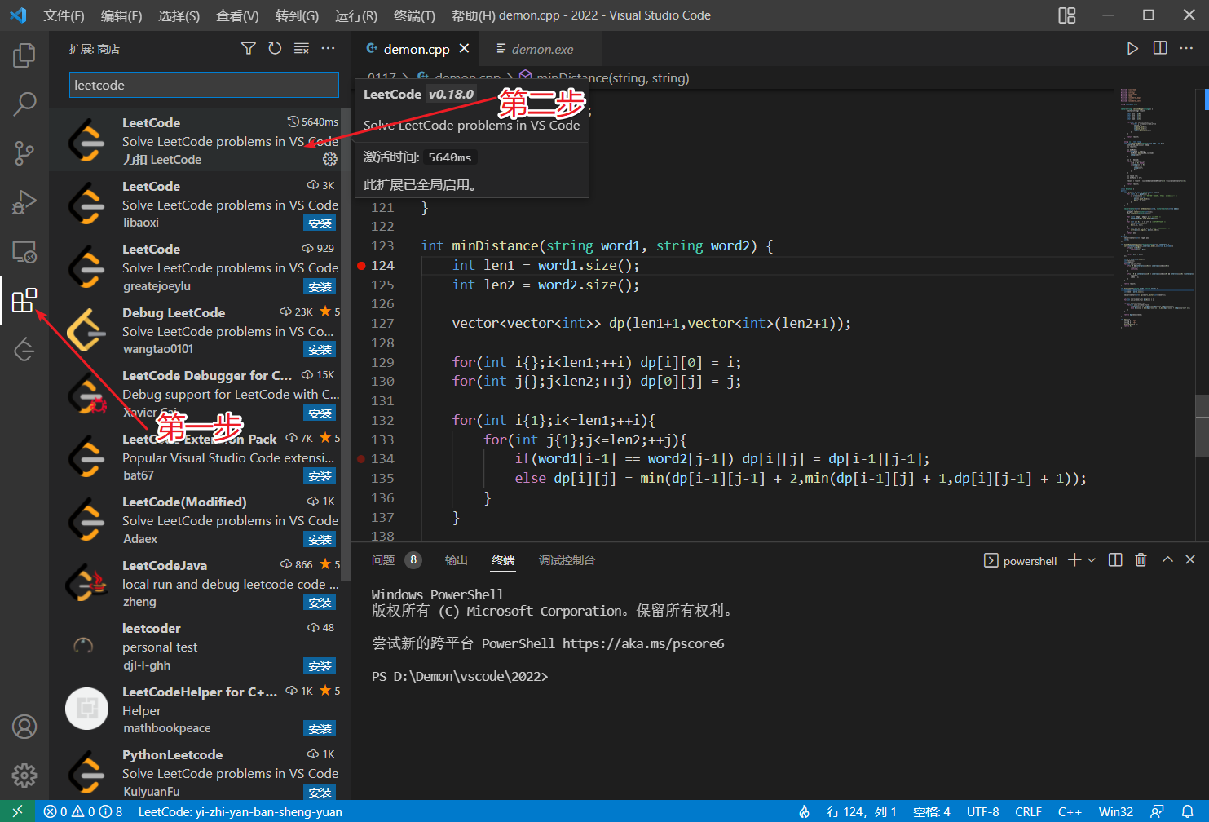Open the Explorer view in activity bar

pos(24,55)
